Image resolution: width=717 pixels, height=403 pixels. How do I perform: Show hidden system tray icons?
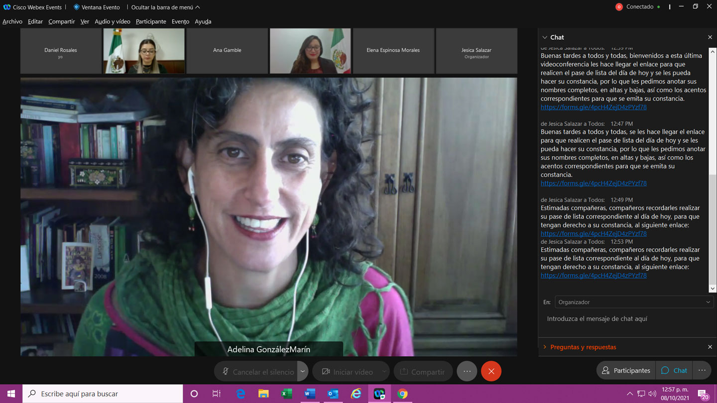tap(630, 394)
